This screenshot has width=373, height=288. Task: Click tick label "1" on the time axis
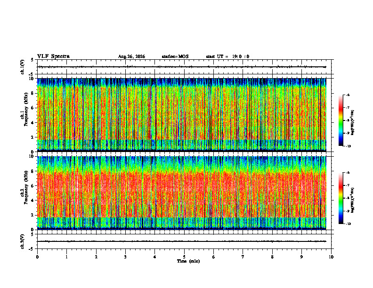click(x=66, y=257)
